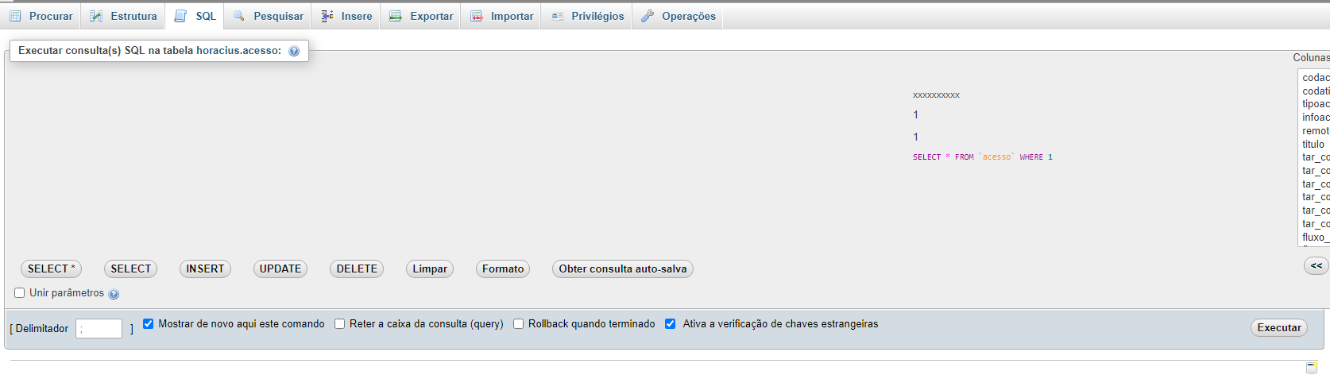1330x375 pixels.
Task: Enable 'Rollback quando terminado'
Action: coord(518,323)
